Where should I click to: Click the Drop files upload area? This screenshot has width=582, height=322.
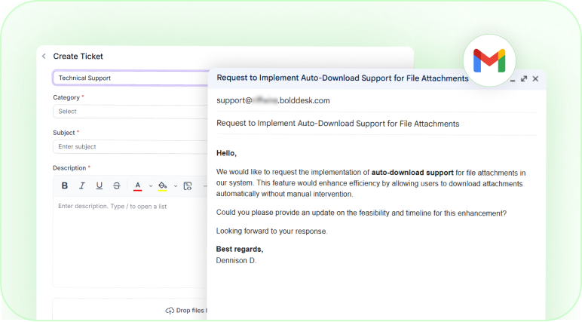tap(130, 309)
